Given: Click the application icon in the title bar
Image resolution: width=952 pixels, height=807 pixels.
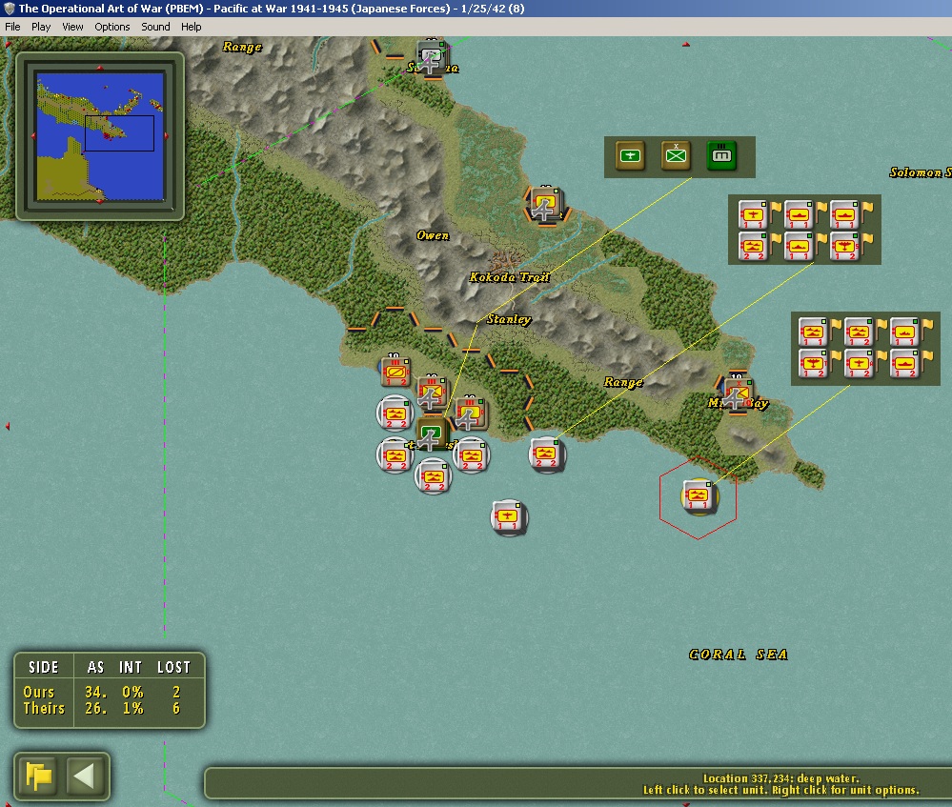Looking at the screenshot, I should click(x=10, y=9).
